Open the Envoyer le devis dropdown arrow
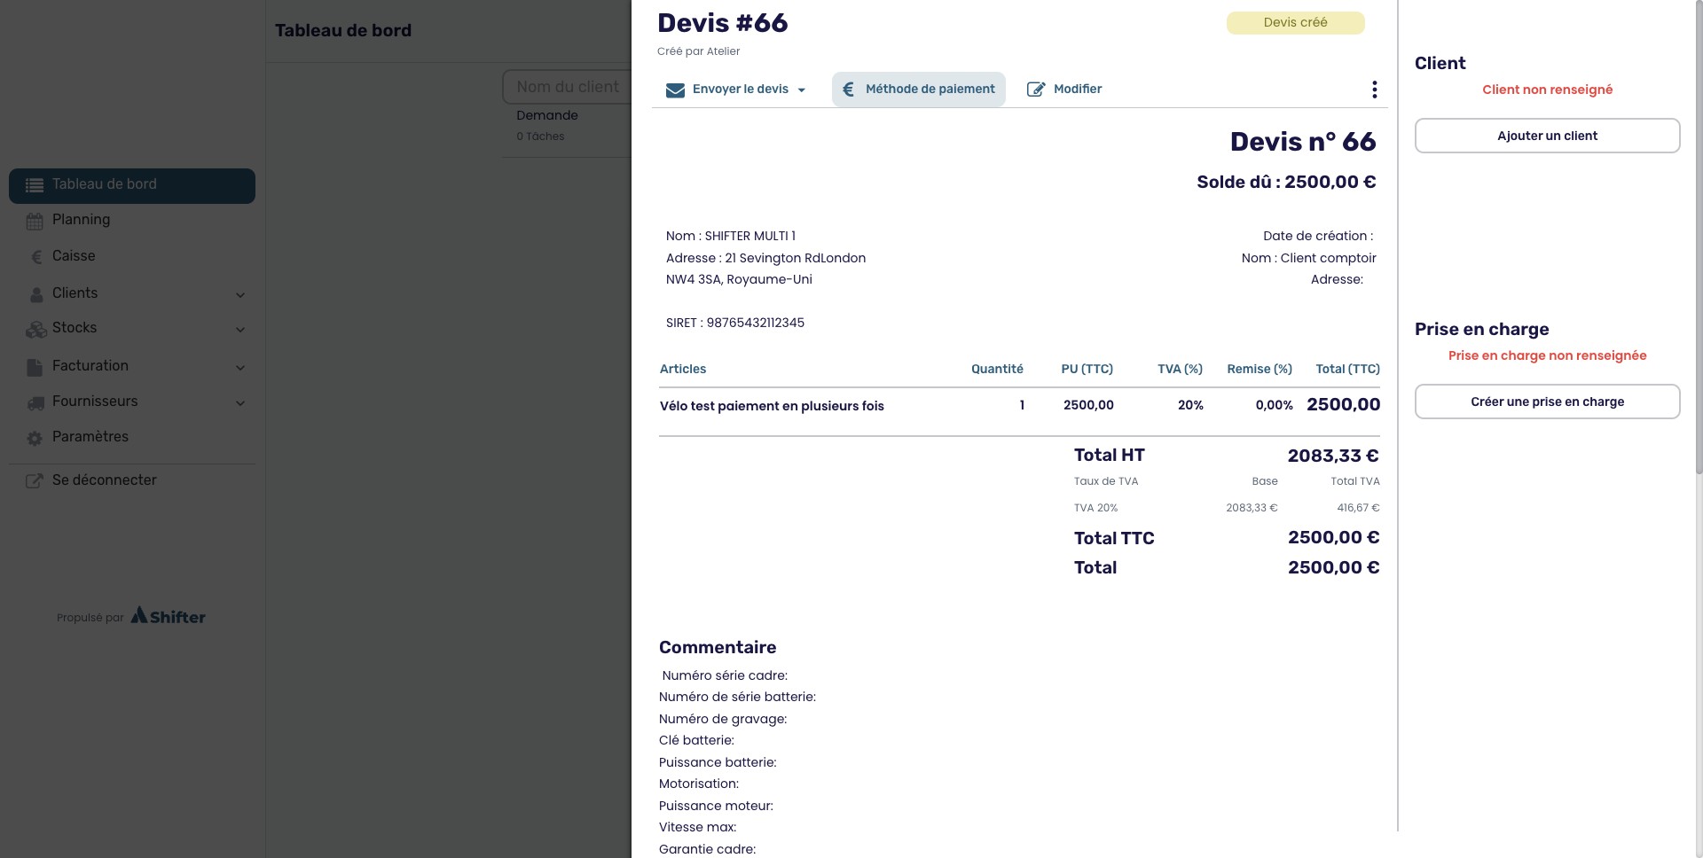1703x858 pixels. pyautogui.click(x=801, y=90)
